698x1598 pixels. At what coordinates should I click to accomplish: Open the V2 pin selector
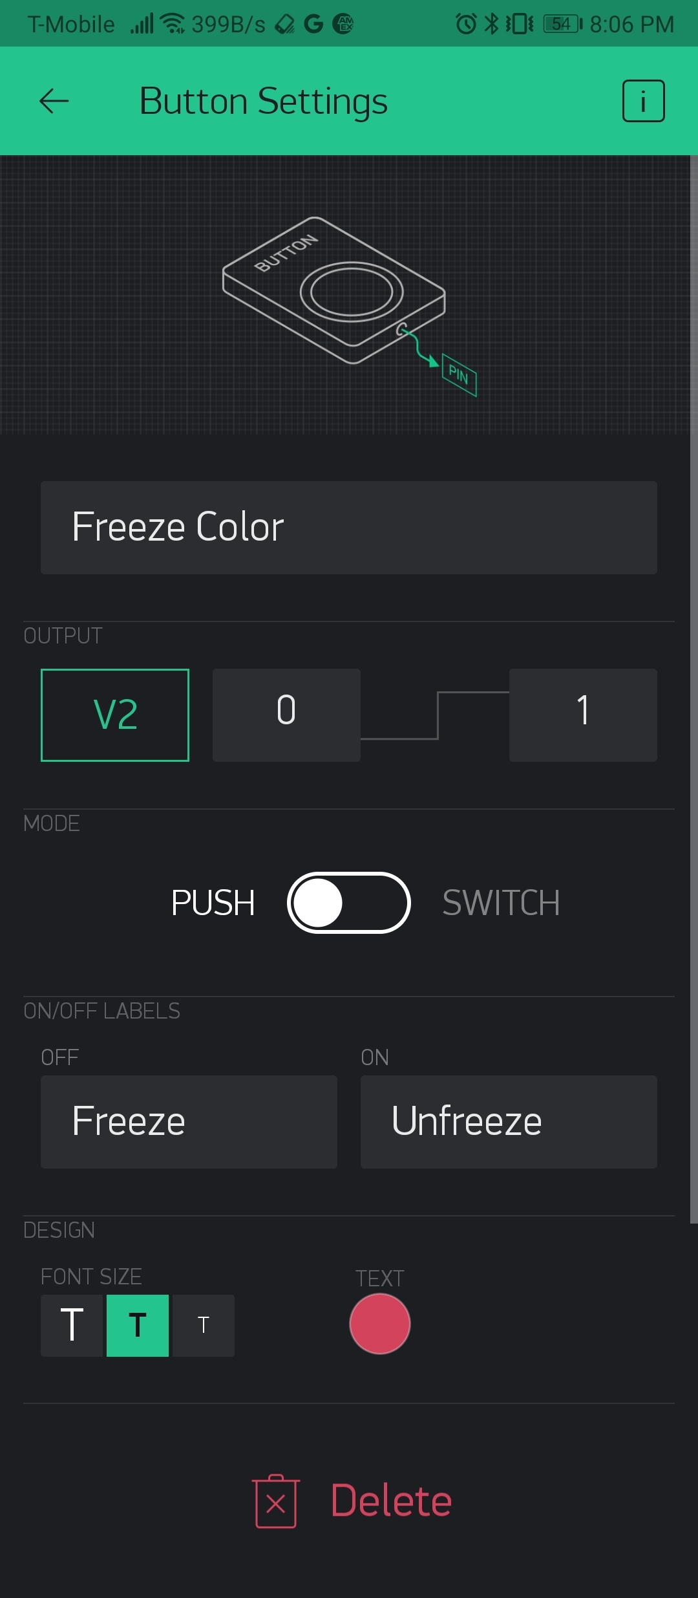[x=115, y=715]
